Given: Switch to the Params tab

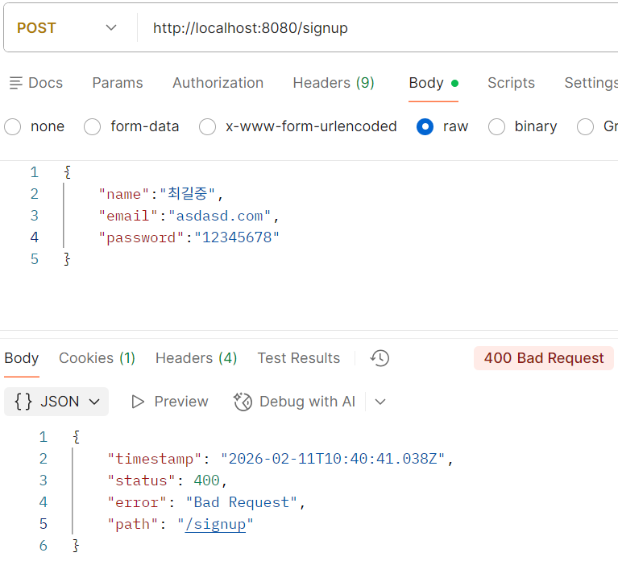Looking at the screenshot, I should pos(118,83).
